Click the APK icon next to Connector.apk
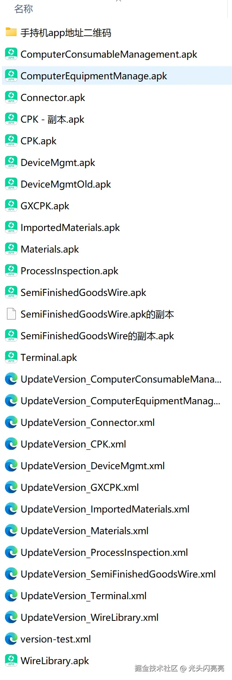232x680 pixels. click(11, 97)
